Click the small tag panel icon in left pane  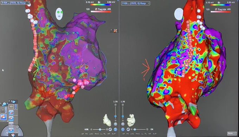[115, 31]
